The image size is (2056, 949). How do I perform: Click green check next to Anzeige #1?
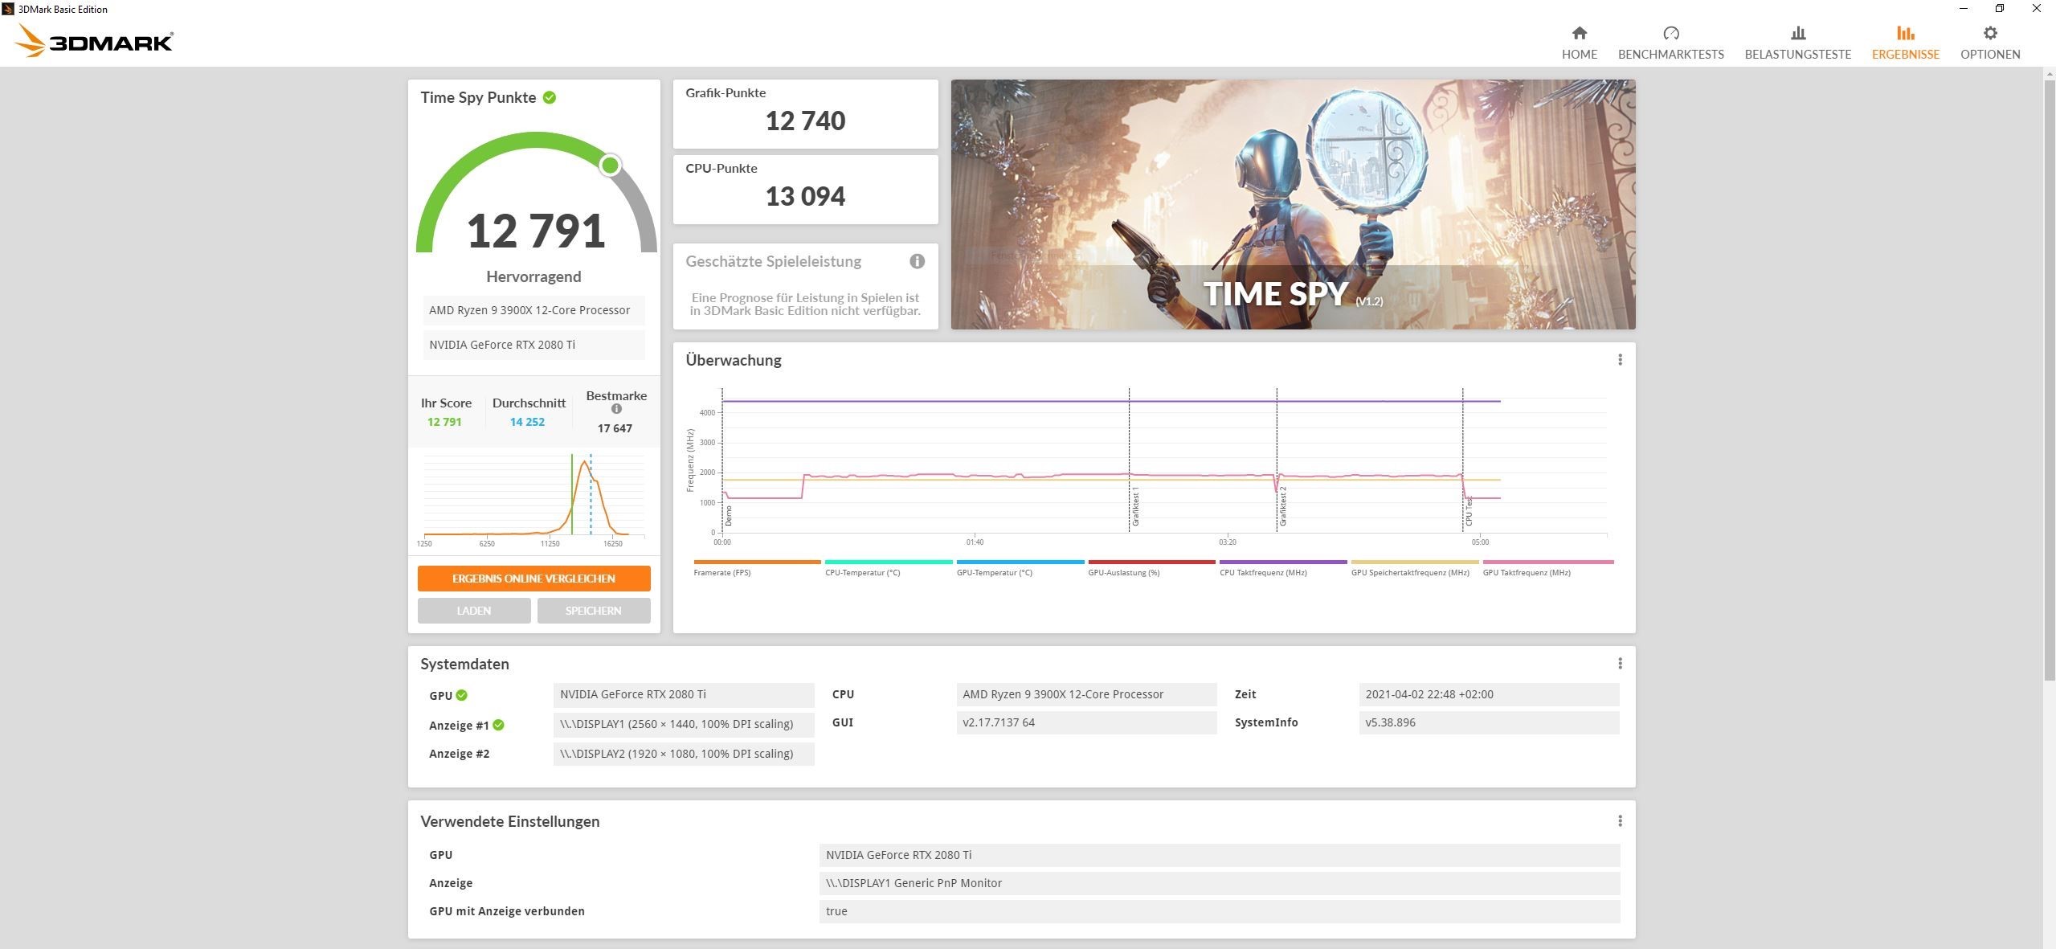(499, 725)
